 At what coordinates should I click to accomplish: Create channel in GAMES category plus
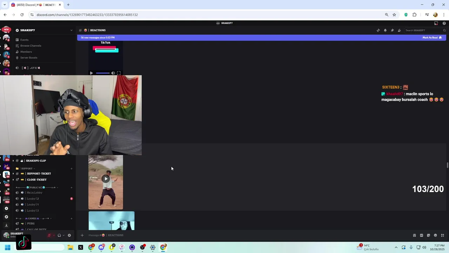coord(71,218)
